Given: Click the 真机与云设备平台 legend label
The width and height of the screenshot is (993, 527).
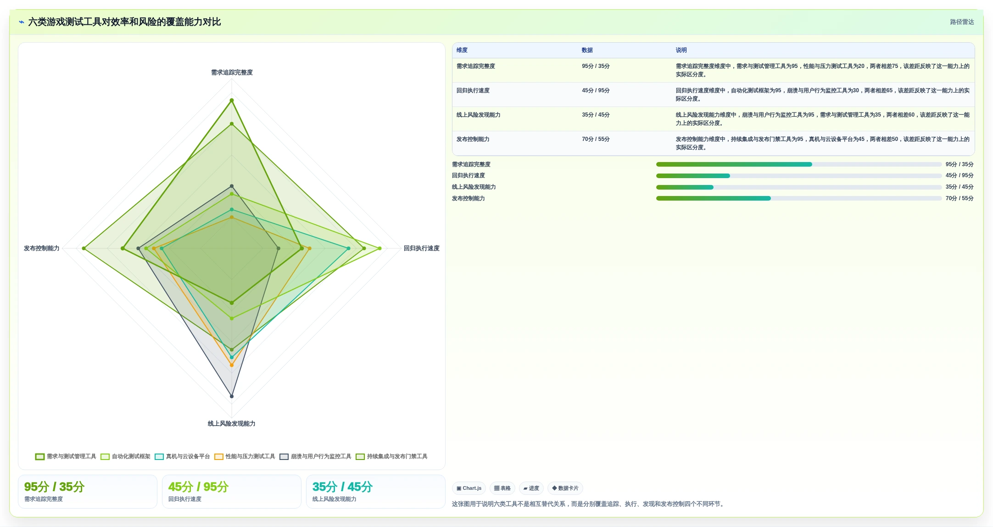Looking at the screenshot, I should tap(188, 456).
